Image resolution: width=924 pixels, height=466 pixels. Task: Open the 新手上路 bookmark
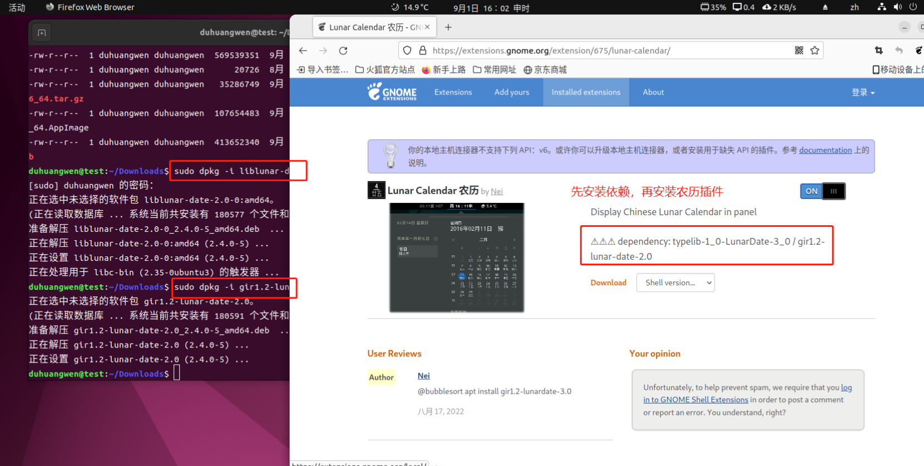[443, 70]
